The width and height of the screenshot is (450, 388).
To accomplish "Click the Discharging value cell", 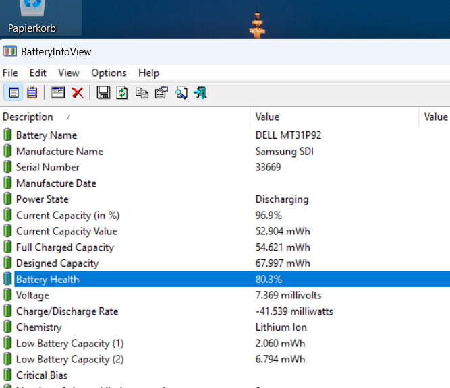I will 282,199.
